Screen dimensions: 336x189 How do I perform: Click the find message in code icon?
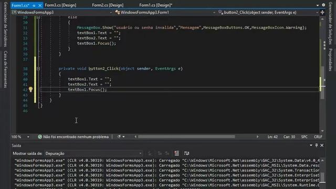click(x=150, y=153)
